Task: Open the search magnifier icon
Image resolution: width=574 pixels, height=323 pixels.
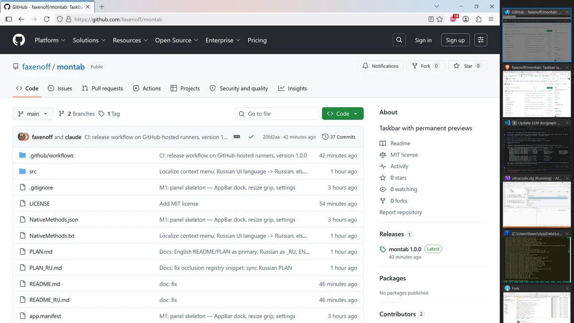Action: coord(399,40)
